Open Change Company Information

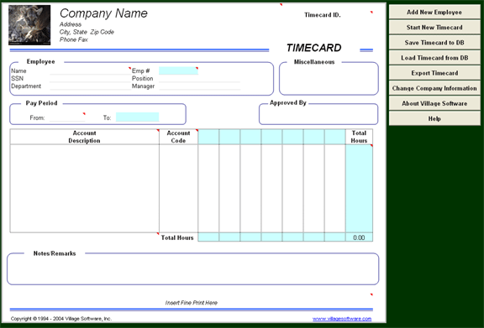tap(434, 88)
